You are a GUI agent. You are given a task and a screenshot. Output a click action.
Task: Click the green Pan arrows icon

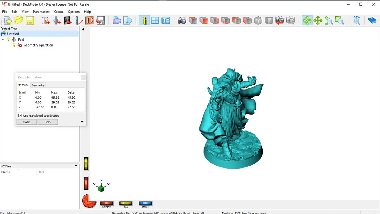pyautogui.click(x=318, y=20)
